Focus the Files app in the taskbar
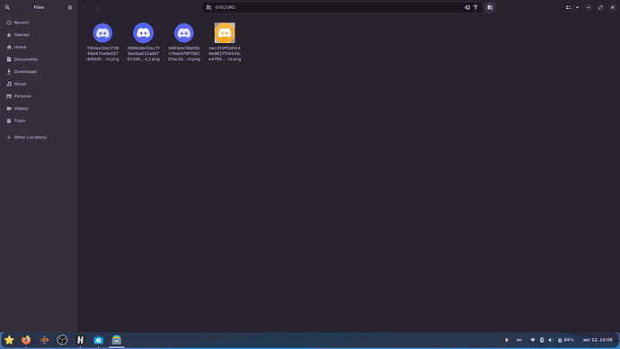Image resolution: width=620 pixels, height=349 pixels. (116, 340)
